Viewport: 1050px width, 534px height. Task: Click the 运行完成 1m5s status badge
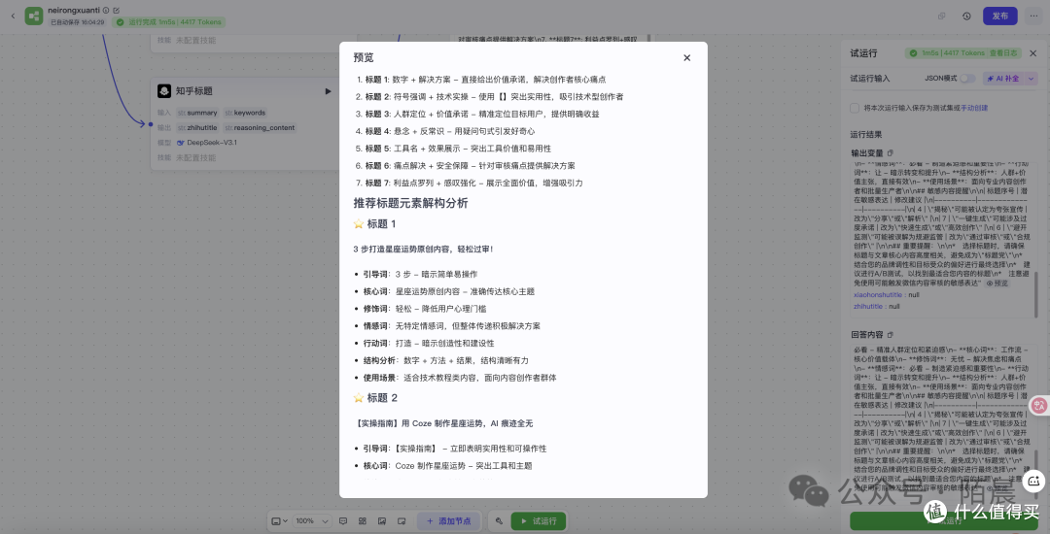click(169, 22)
